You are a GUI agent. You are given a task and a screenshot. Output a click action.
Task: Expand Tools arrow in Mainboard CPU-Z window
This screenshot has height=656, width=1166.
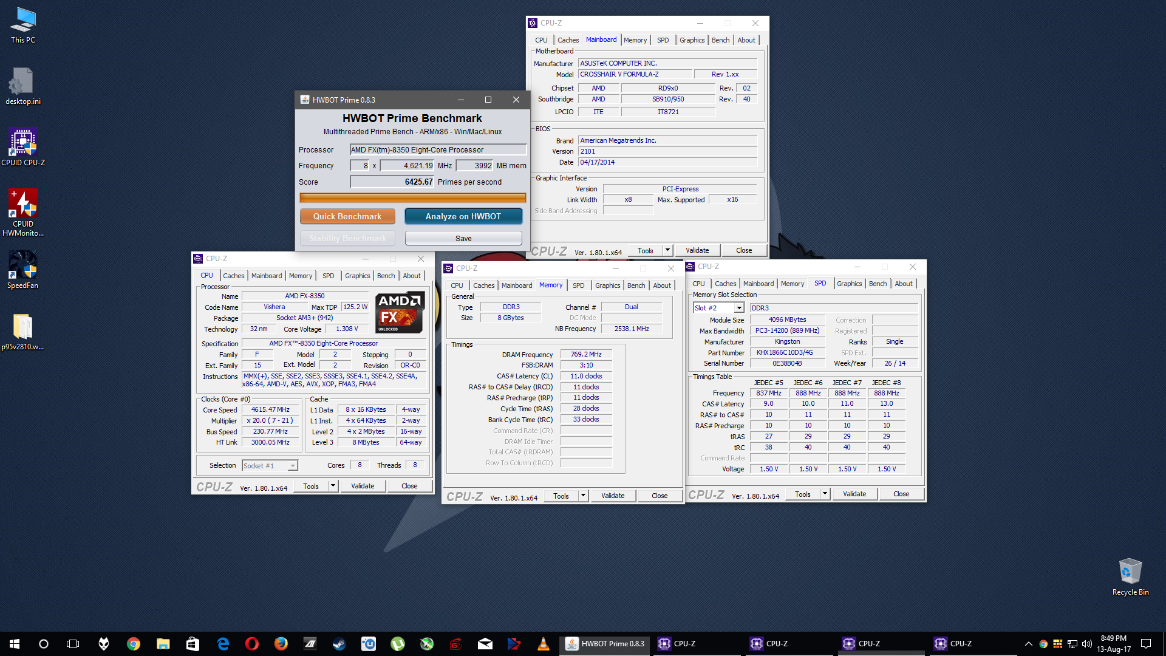(667, 250)
